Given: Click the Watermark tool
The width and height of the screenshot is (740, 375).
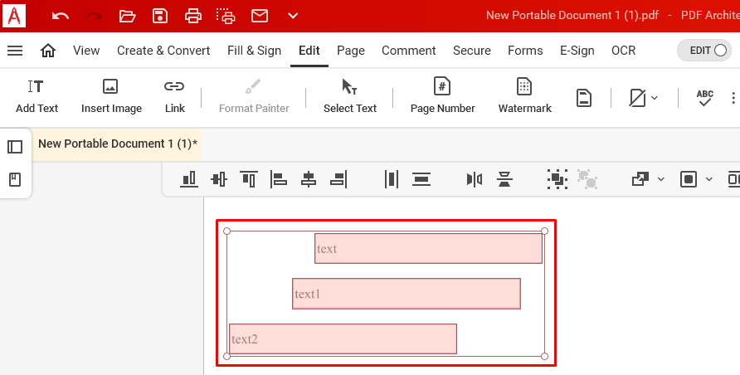Looking at the screenshot, I should [525, 97].
